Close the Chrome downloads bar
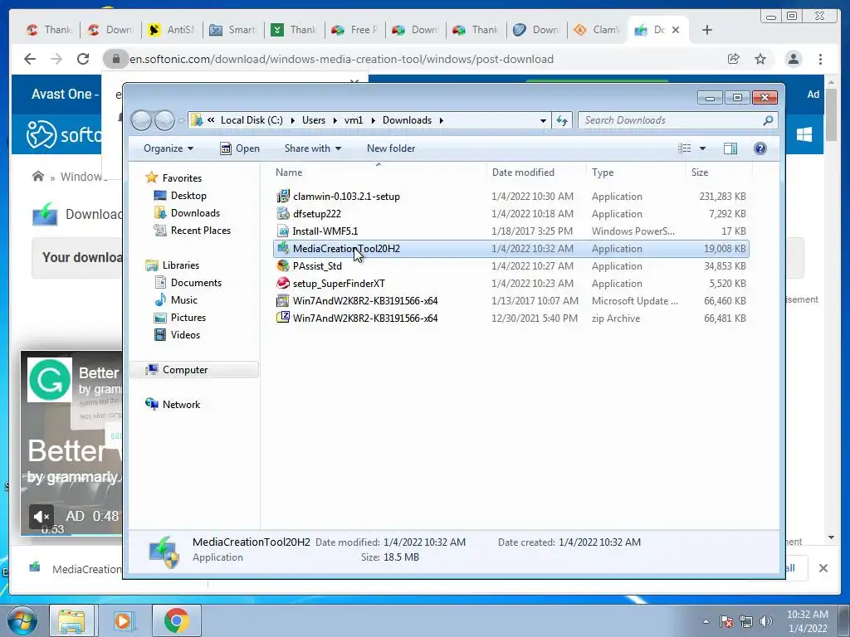Screen dimensions: 850x637 (823, 568)
